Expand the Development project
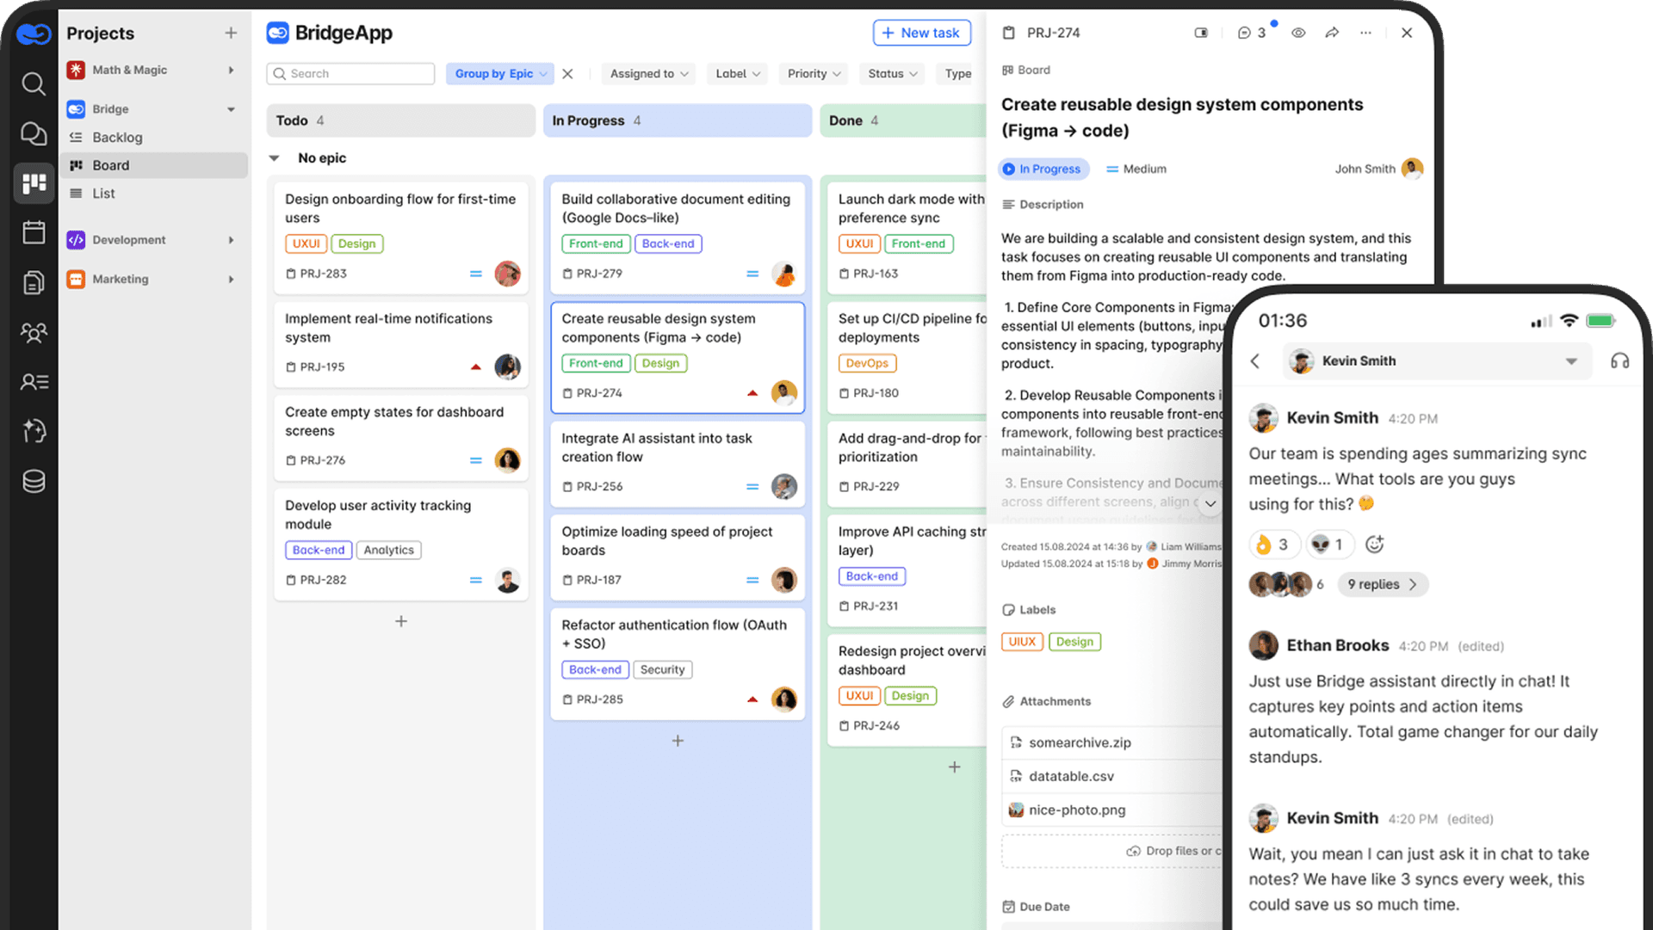The image size is (1653, 930). (231, 240)
